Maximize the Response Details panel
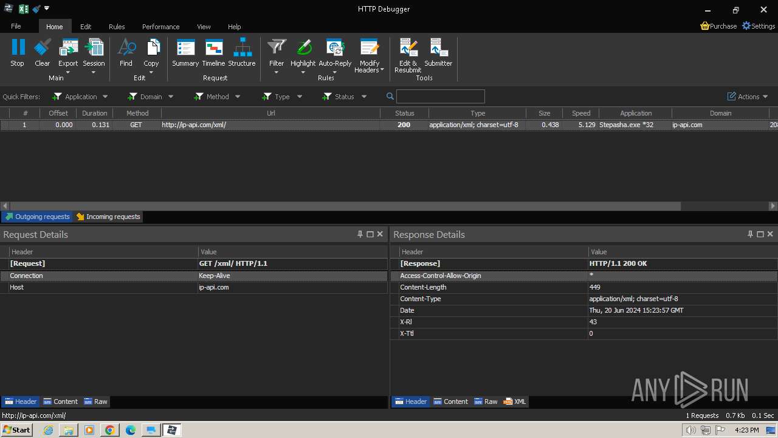Screen dimensions: 778x438 coord(760,234)
